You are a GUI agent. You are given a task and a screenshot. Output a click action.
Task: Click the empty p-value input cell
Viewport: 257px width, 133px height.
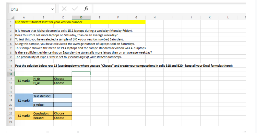[63, 105]
